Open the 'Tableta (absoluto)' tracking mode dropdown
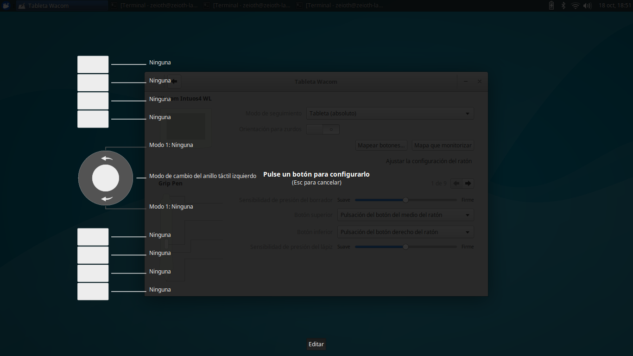633x356 pixels. tap(390, 114)
